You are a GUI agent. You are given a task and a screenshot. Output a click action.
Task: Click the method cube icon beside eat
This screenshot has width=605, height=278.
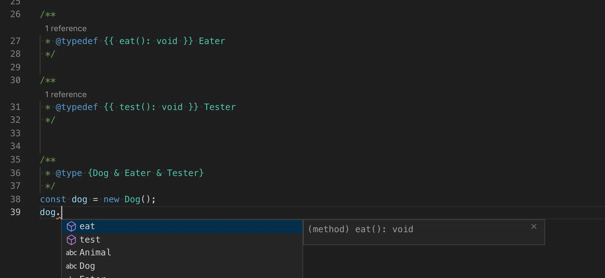click(x=71, y=226)
